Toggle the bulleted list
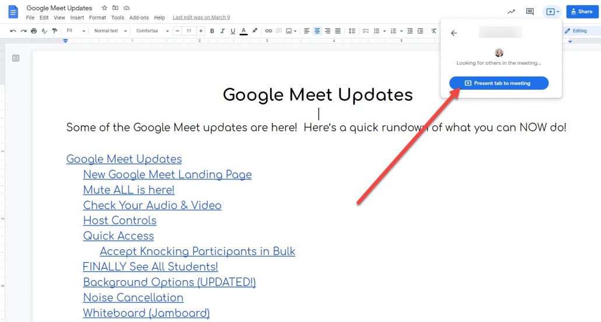Viewport: 601px width, 322px height. point(376,31)
